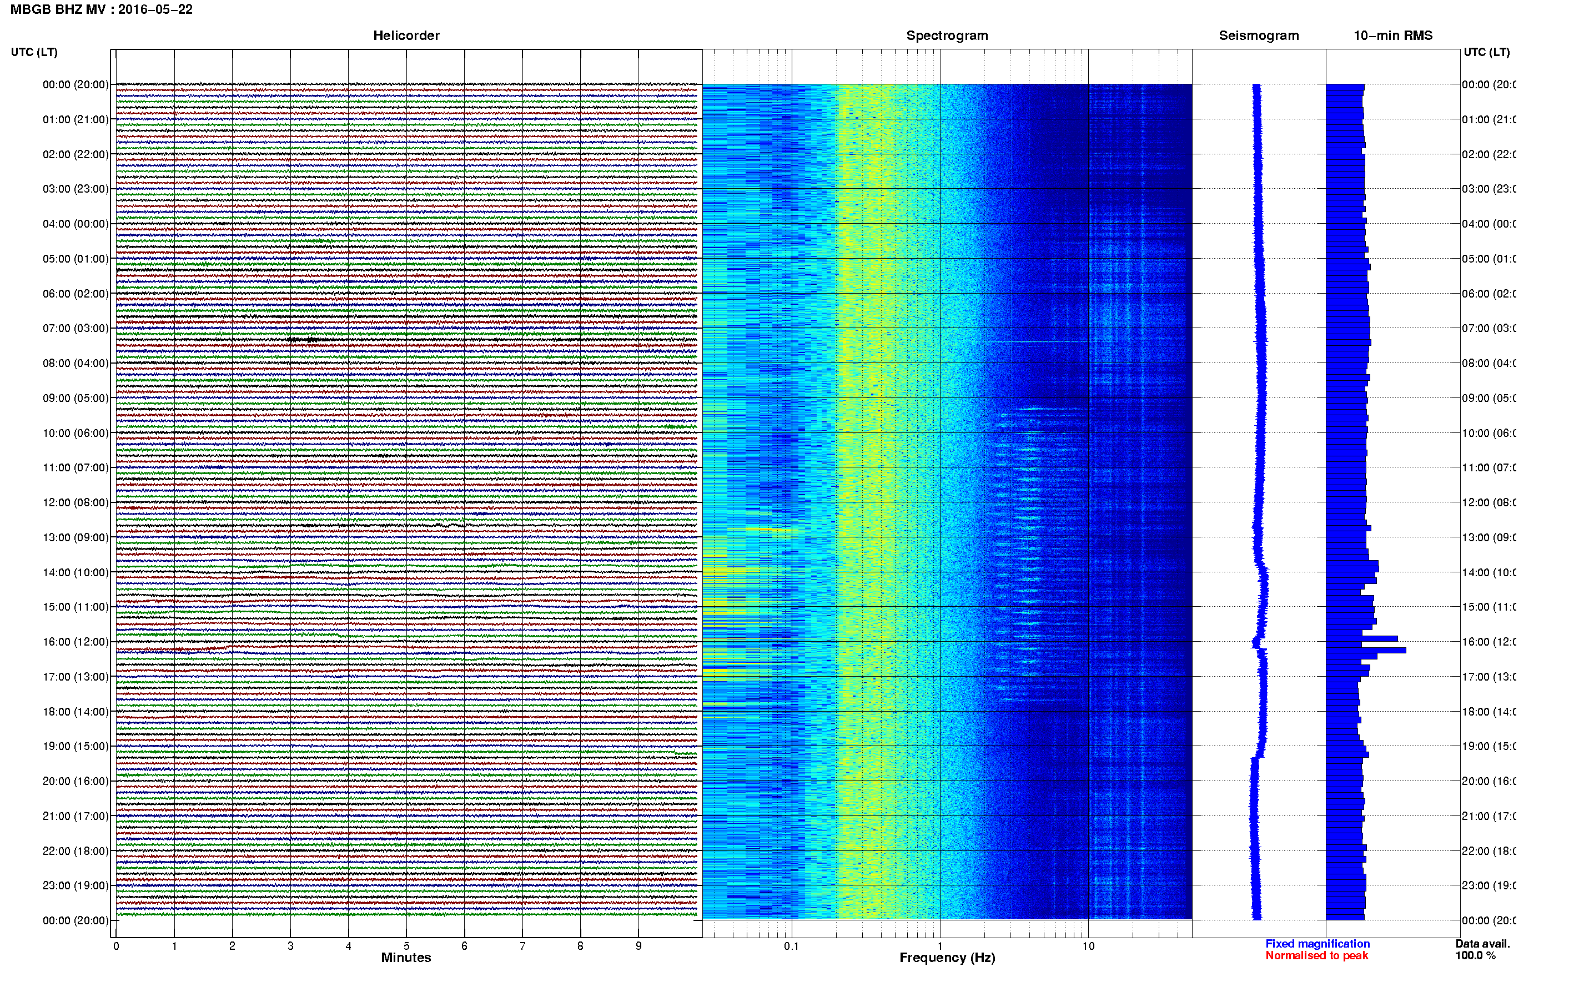Click the left 03:00 (23:00) time label

[x=76, y=189]
